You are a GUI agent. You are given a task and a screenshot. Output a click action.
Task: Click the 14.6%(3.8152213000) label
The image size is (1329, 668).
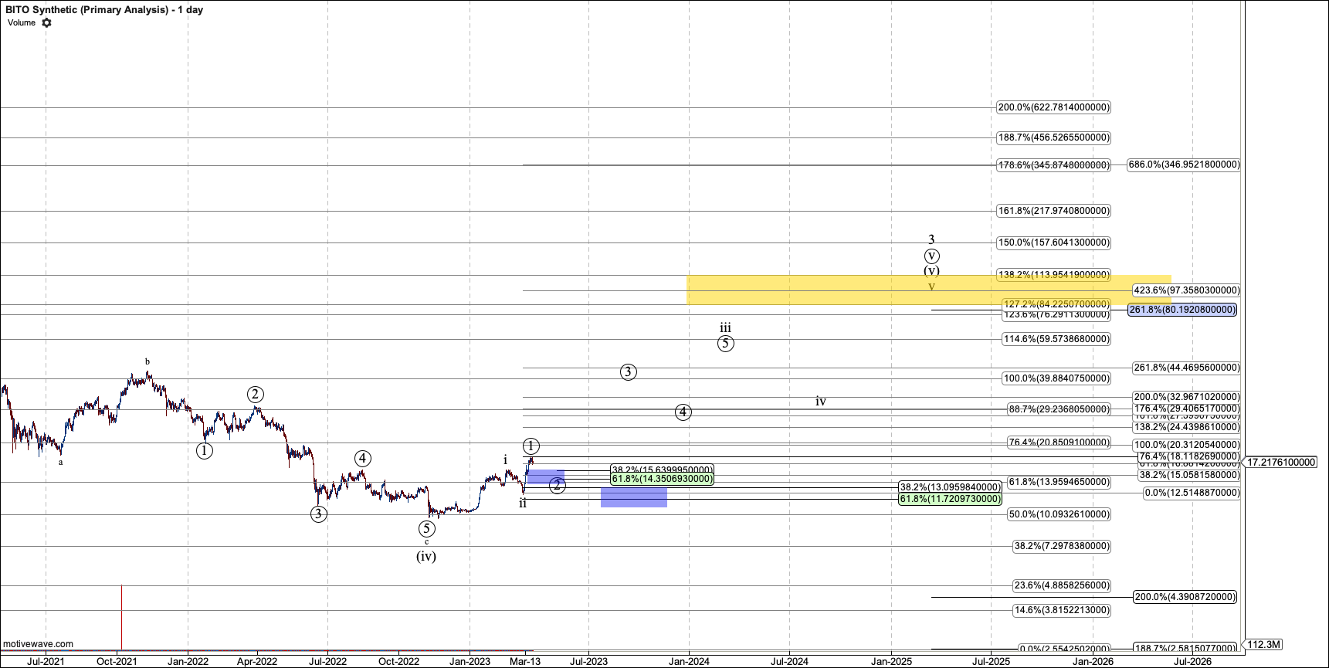pos(1062,610)
